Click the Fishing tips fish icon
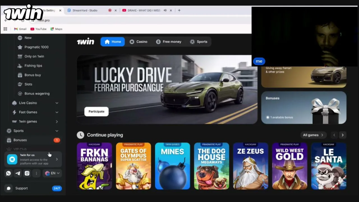The width and height of the screenshot is (359, 202). click(20, 66)
